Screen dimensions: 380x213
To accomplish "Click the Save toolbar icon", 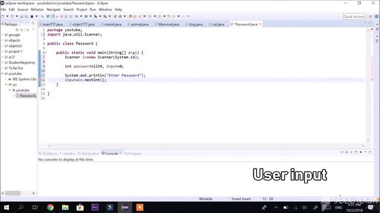I will coord(21,16).
